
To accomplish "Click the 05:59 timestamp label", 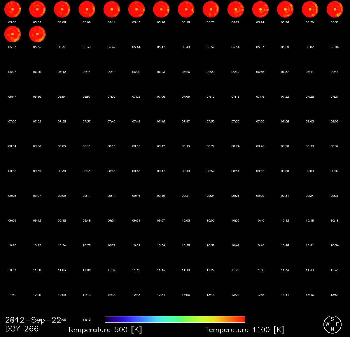I will click(x=285, y=47).
